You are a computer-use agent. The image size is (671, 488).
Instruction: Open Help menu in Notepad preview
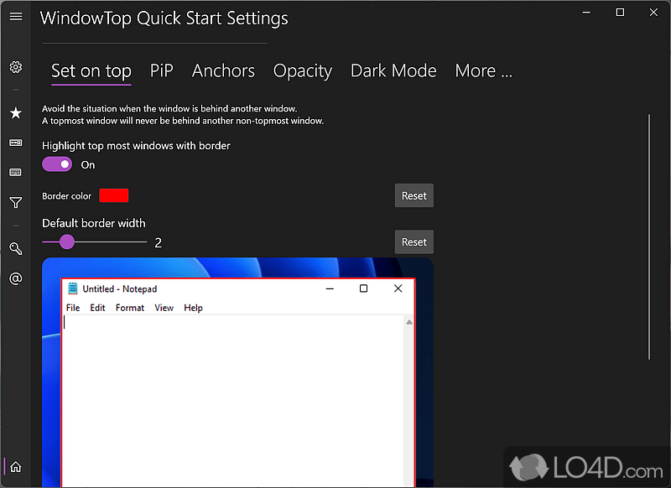193,308
